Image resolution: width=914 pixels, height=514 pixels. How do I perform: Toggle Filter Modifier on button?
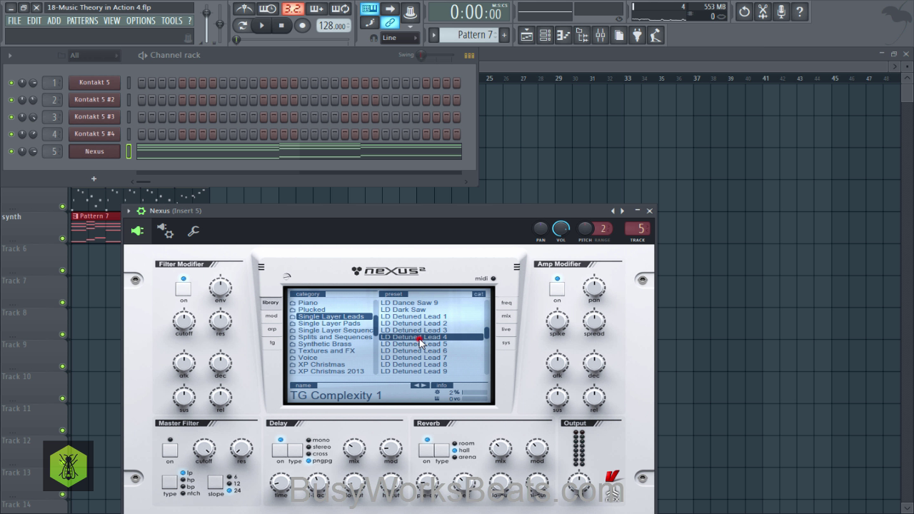point(184,289)
